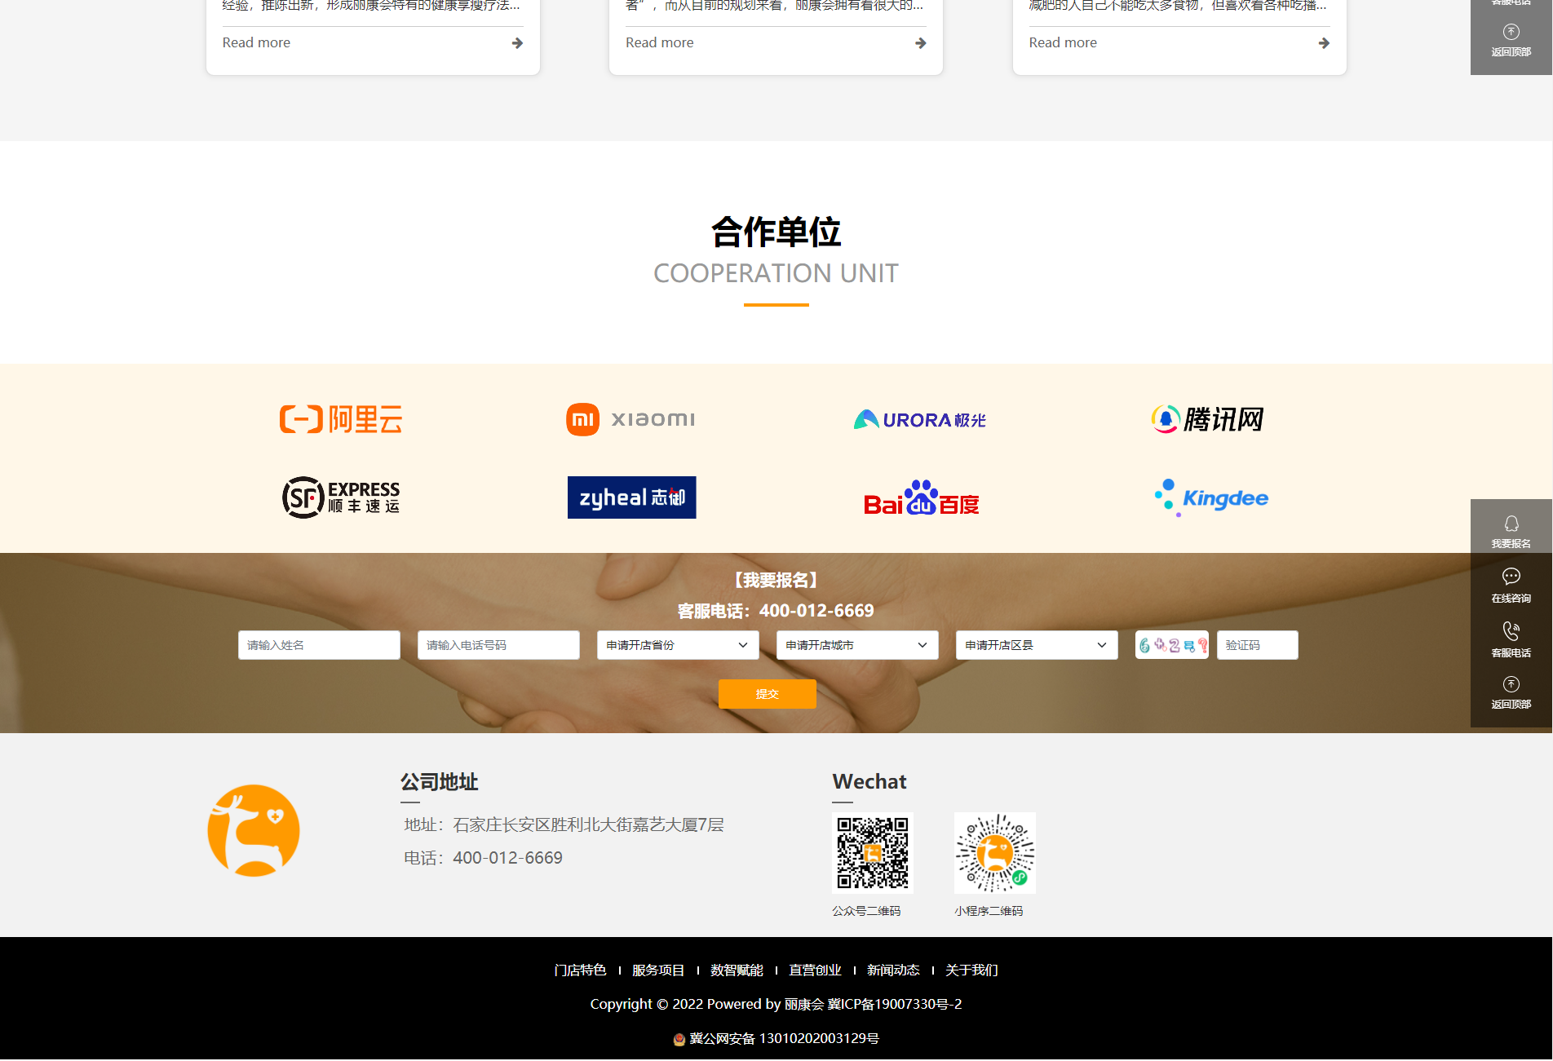Click the Xiaomi partner logo
The width and height of the screenshot is (1553, 1061).
pos(630,419)
